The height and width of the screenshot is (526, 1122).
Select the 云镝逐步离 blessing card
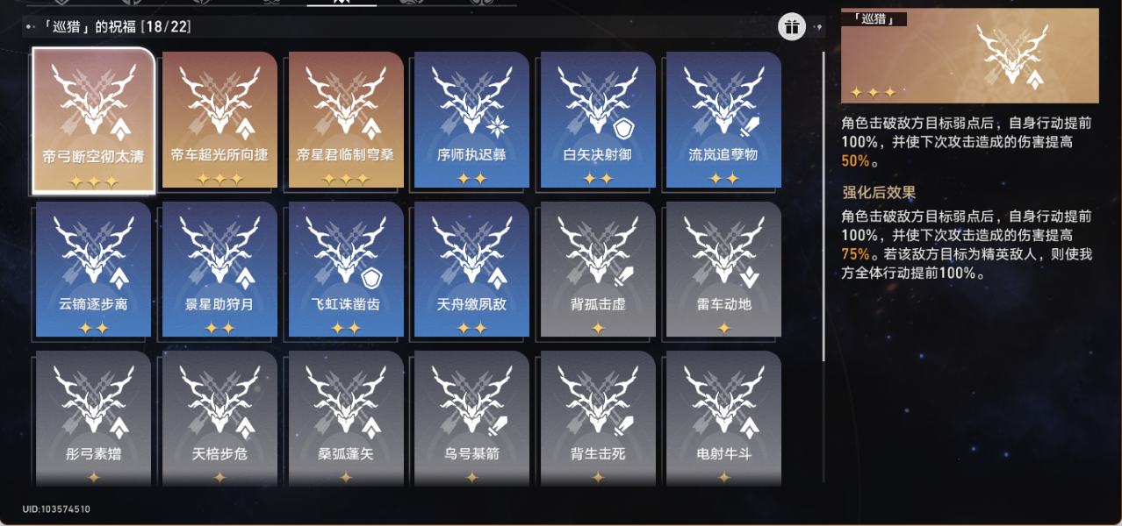(93, 270)
